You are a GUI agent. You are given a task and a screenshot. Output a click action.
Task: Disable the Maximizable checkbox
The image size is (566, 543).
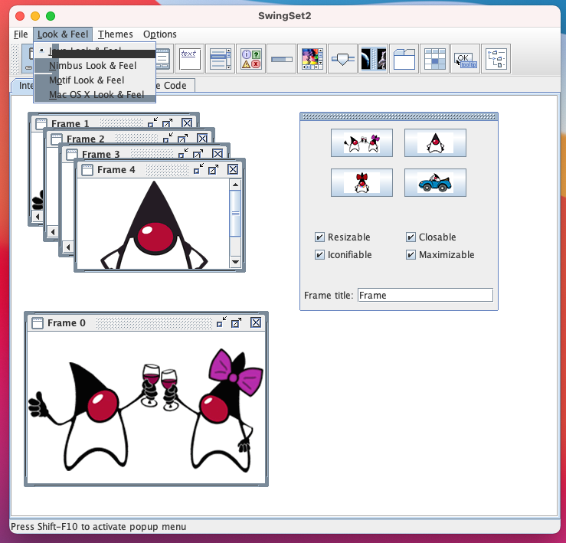(x=411, y=255)
